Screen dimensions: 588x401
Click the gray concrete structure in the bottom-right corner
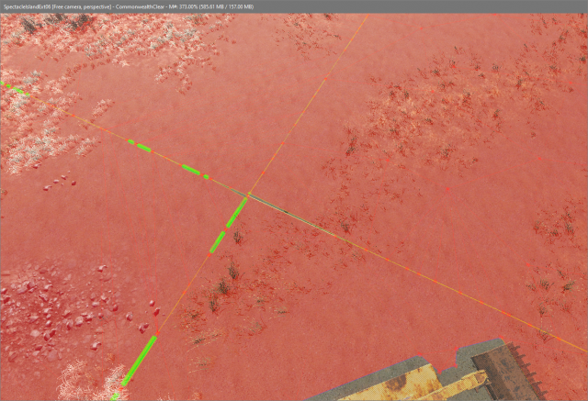coord(505,367)
